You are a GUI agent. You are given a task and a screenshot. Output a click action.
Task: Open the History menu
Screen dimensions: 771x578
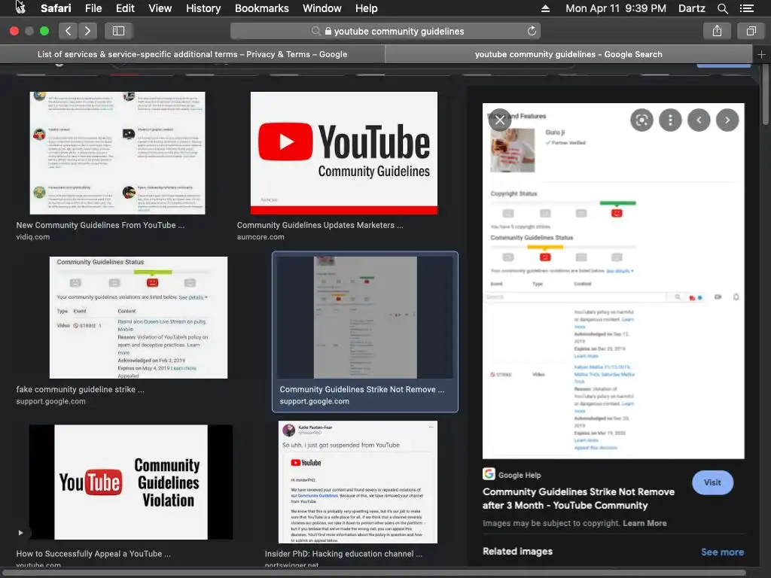[x=203, y=8]
